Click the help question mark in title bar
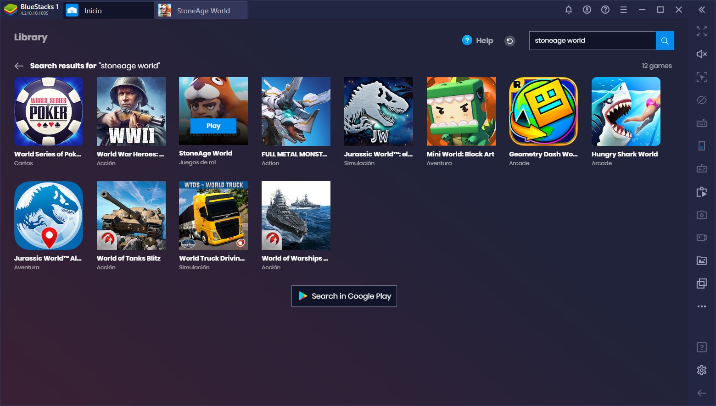This screenshot has height=406, width=716. tap(605, 10)
